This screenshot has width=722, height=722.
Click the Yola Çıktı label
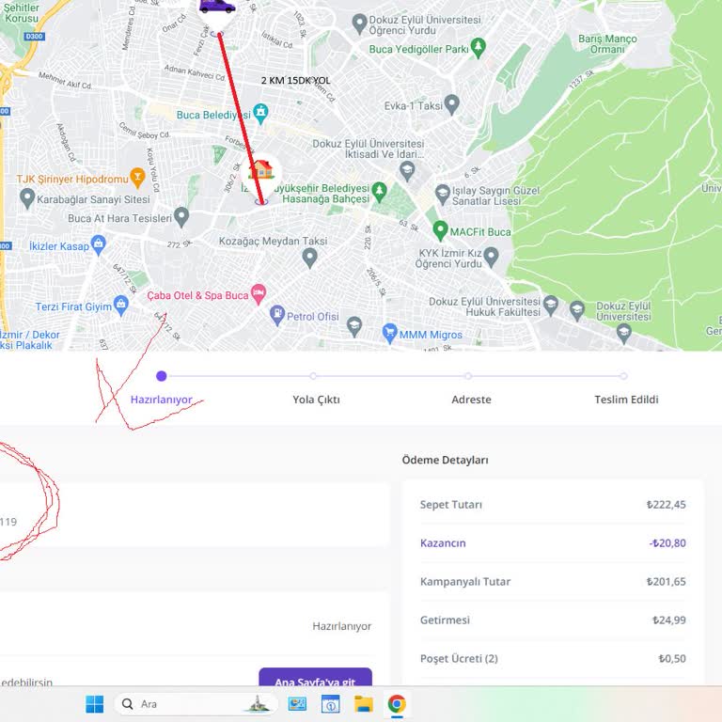316,400
